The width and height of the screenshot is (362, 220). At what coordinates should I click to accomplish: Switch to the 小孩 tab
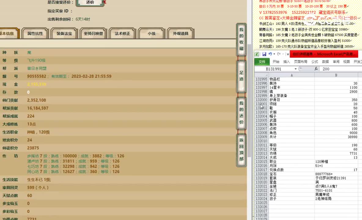click(151, 34)
